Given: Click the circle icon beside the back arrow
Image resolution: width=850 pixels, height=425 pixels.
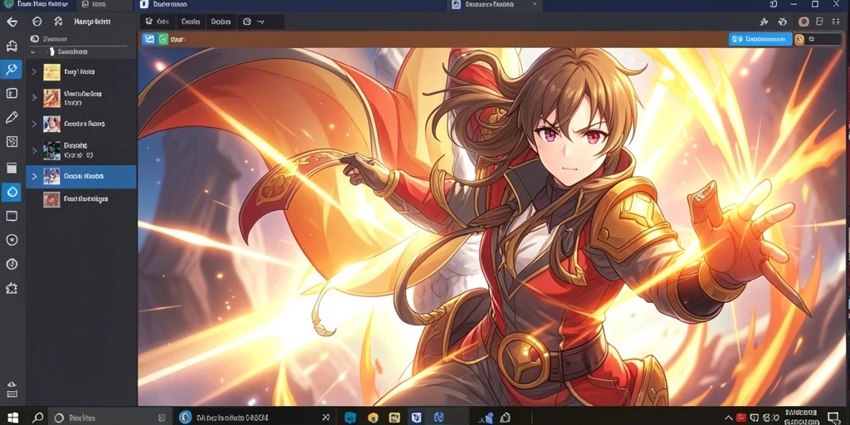Looking at the screenshot, I should 37,22.
